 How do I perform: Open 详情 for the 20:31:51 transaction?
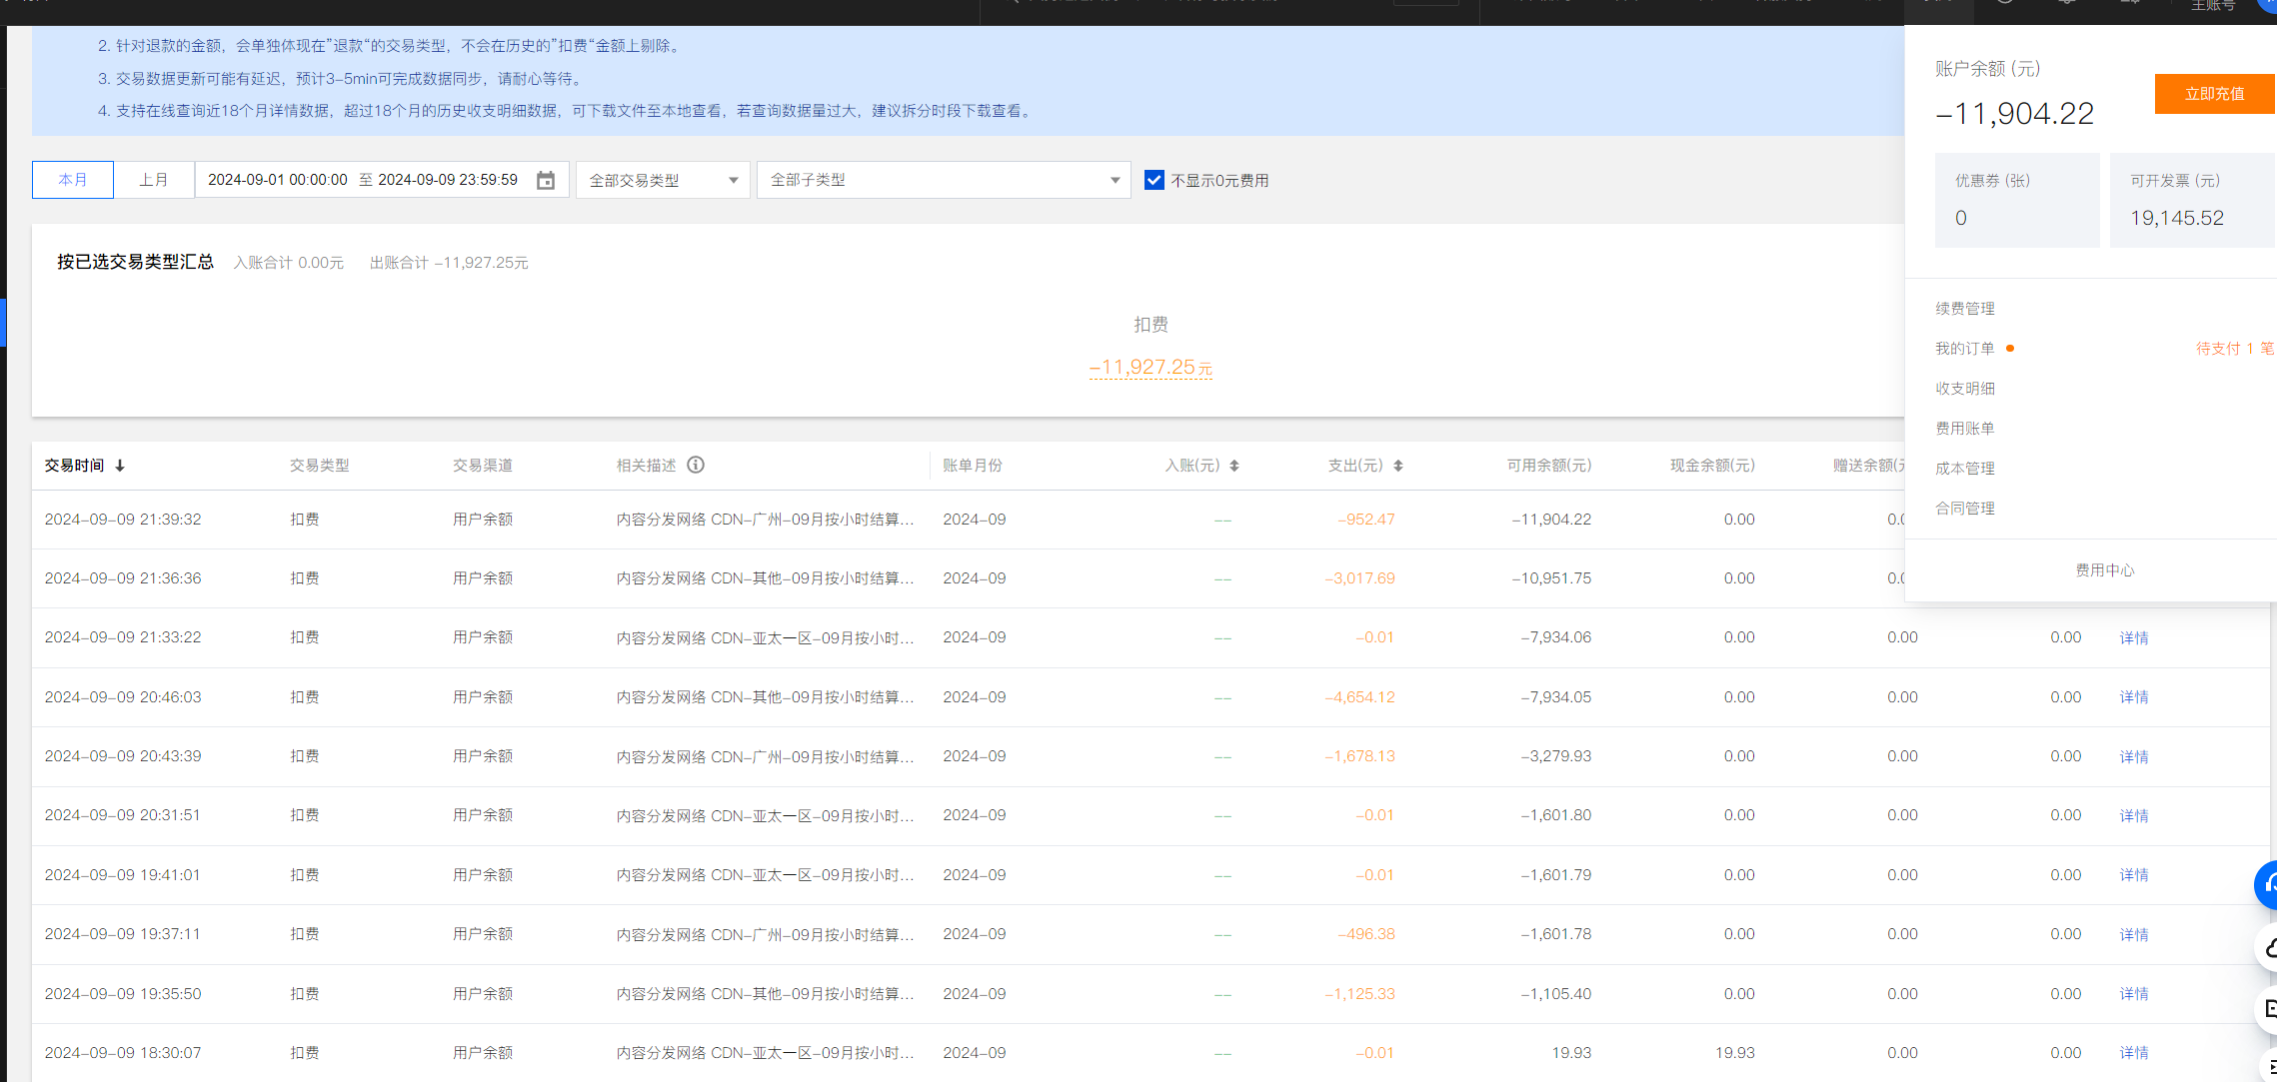(x=2134, y=816)
